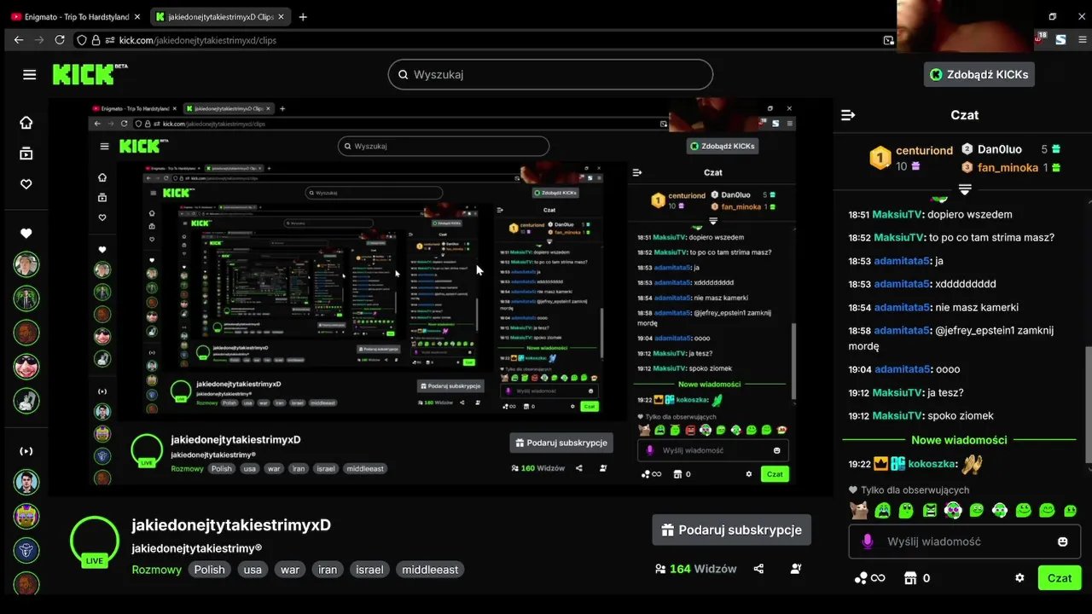The image size is (1092, 614).
Task: Open chat settings gear
Action: [1019, 578]
